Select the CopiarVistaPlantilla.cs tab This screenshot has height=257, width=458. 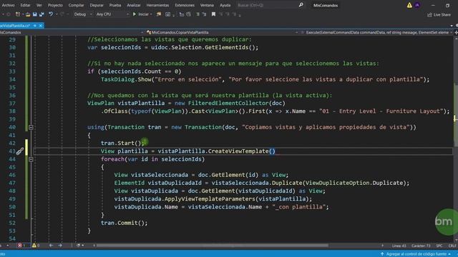[15, 26]
